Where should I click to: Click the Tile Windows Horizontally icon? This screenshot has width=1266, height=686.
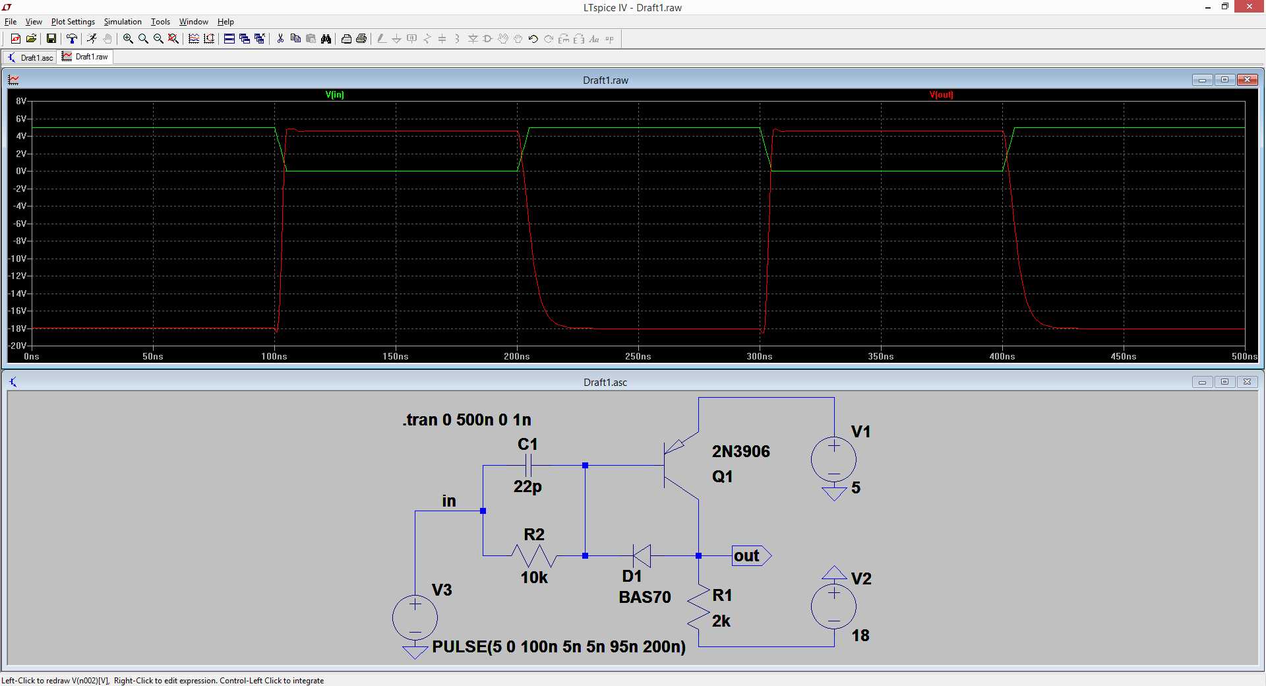pyautogui.click(x=229, y=39)
